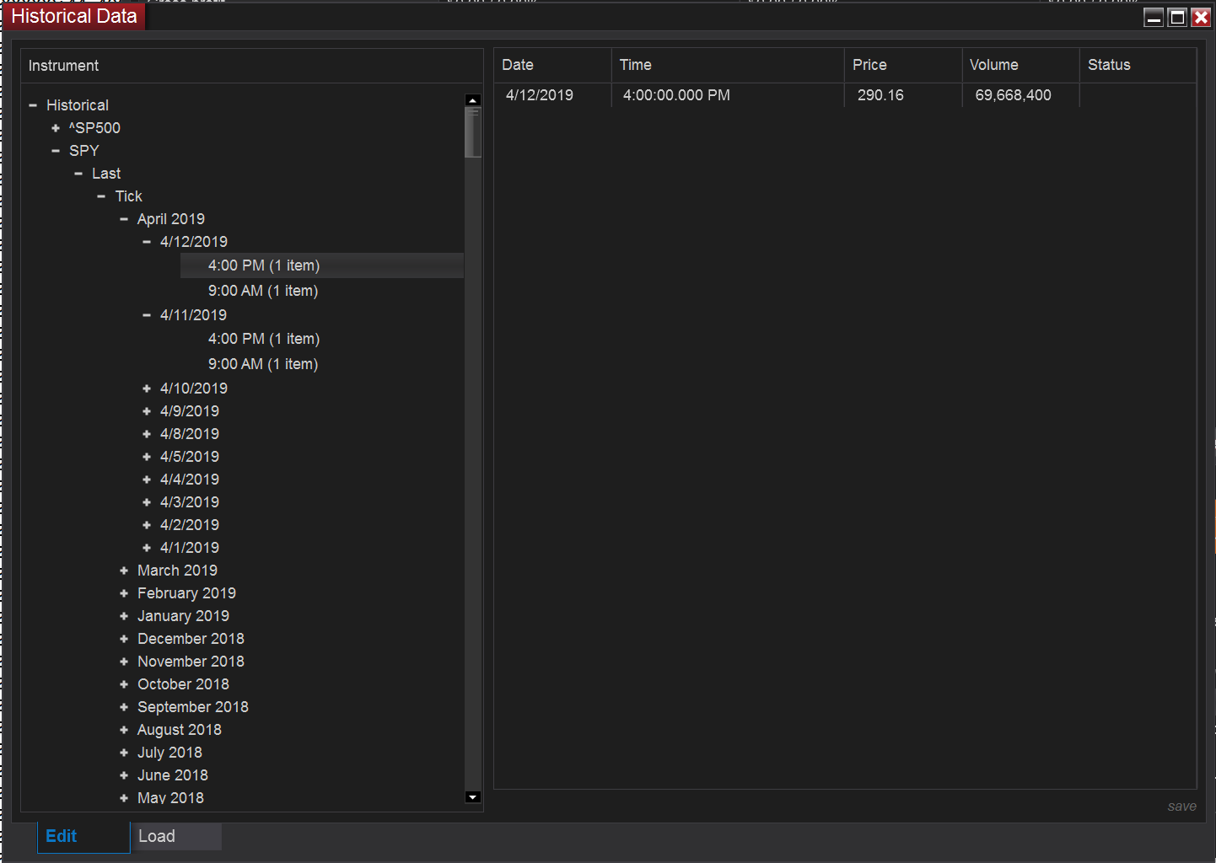
Task: Expand the March 2019 node
Action: [x=124, y=571]
